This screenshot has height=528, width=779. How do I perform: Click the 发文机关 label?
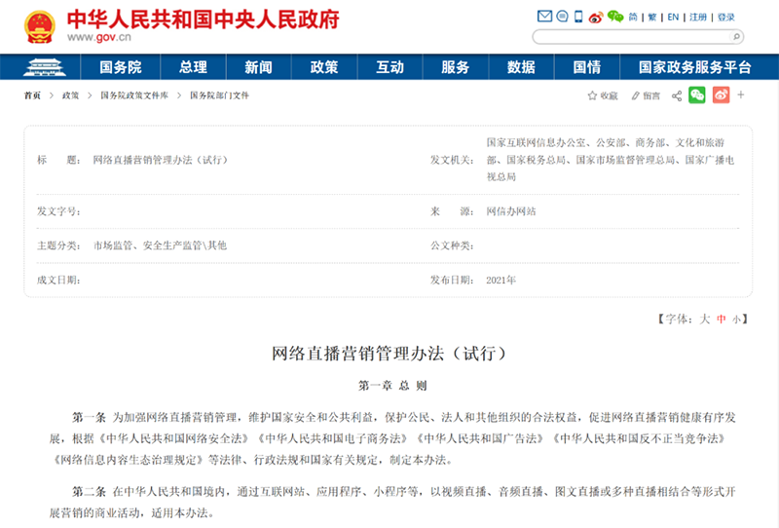(452, 160)
